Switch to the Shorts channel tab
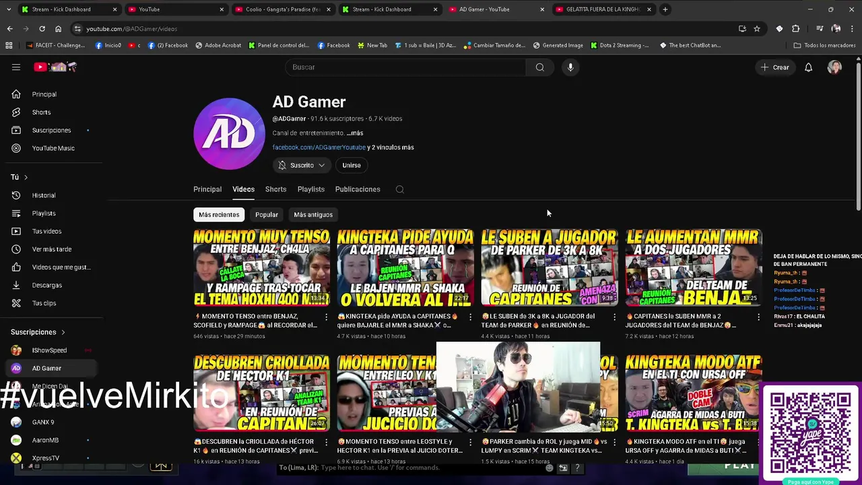 (275, 189)
